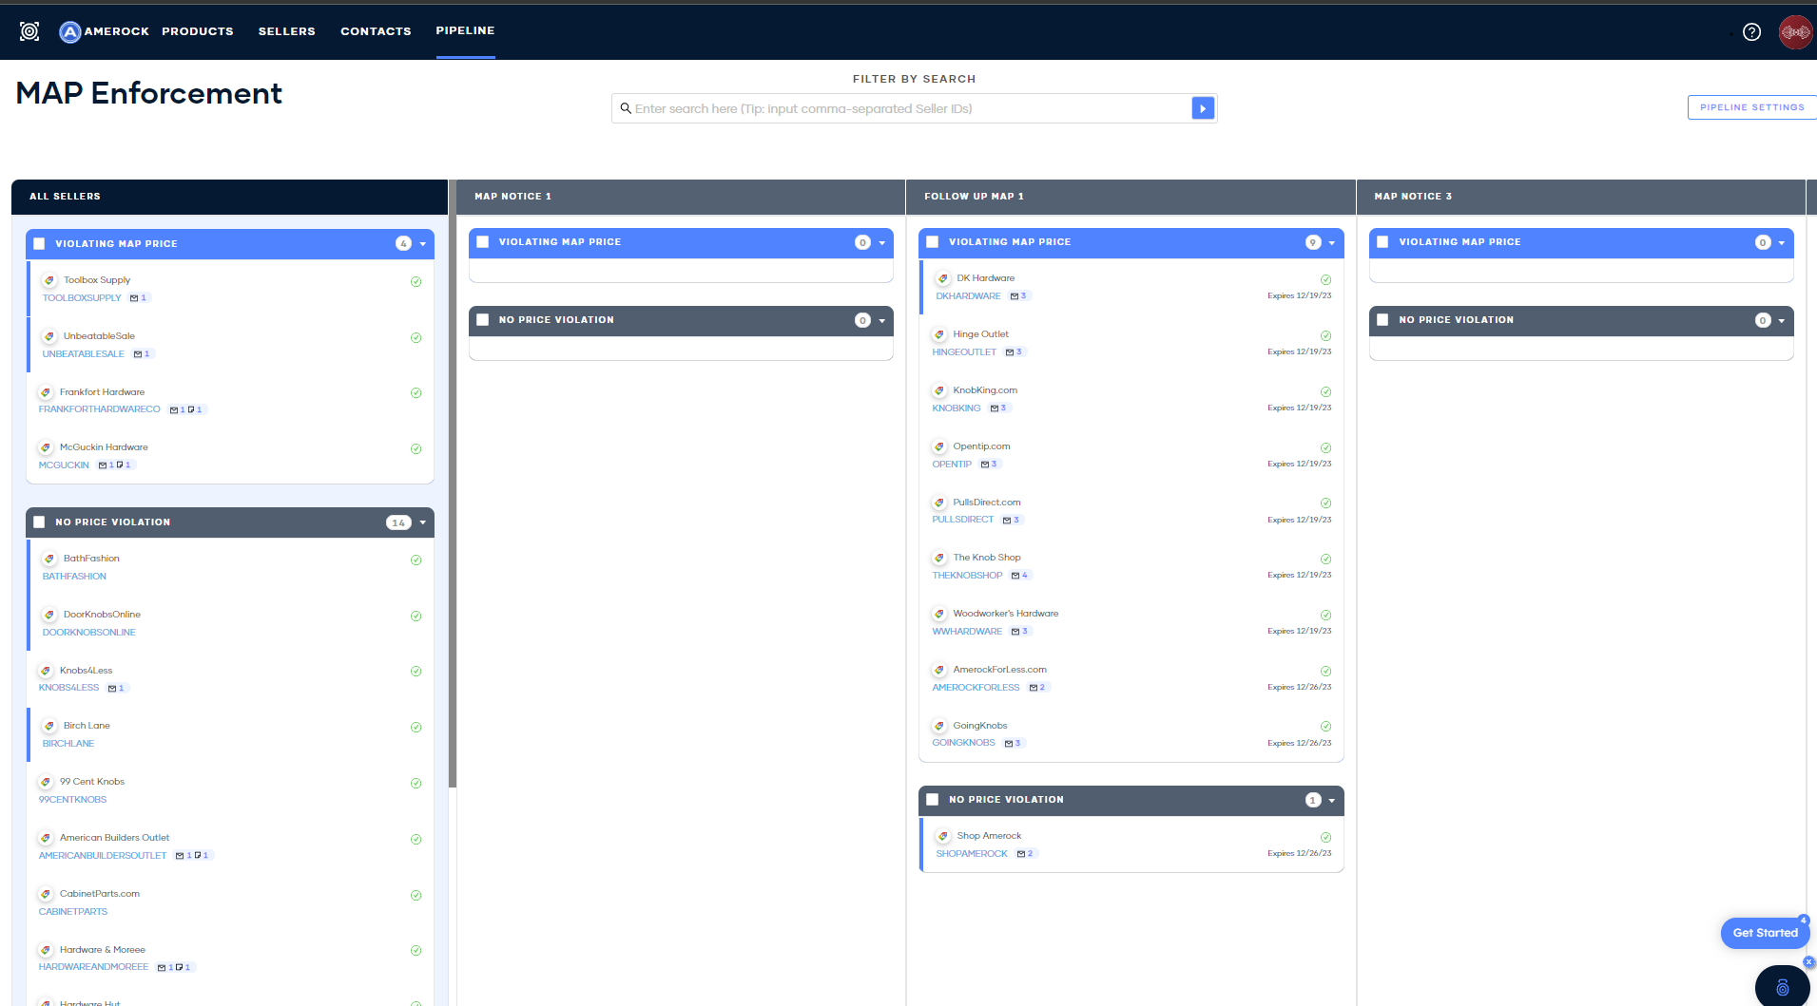
Task: Go to the Products menu
Action: (197, 31)
